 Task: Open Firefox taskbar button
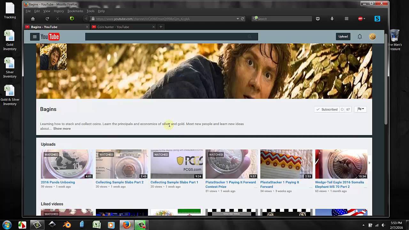tap(127, 225)
